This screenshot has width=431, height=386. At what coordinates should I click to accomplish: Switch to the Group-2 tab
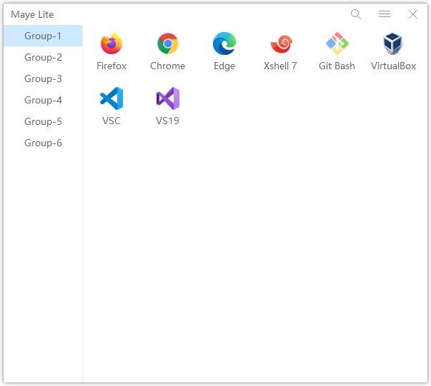pos(43,57)
